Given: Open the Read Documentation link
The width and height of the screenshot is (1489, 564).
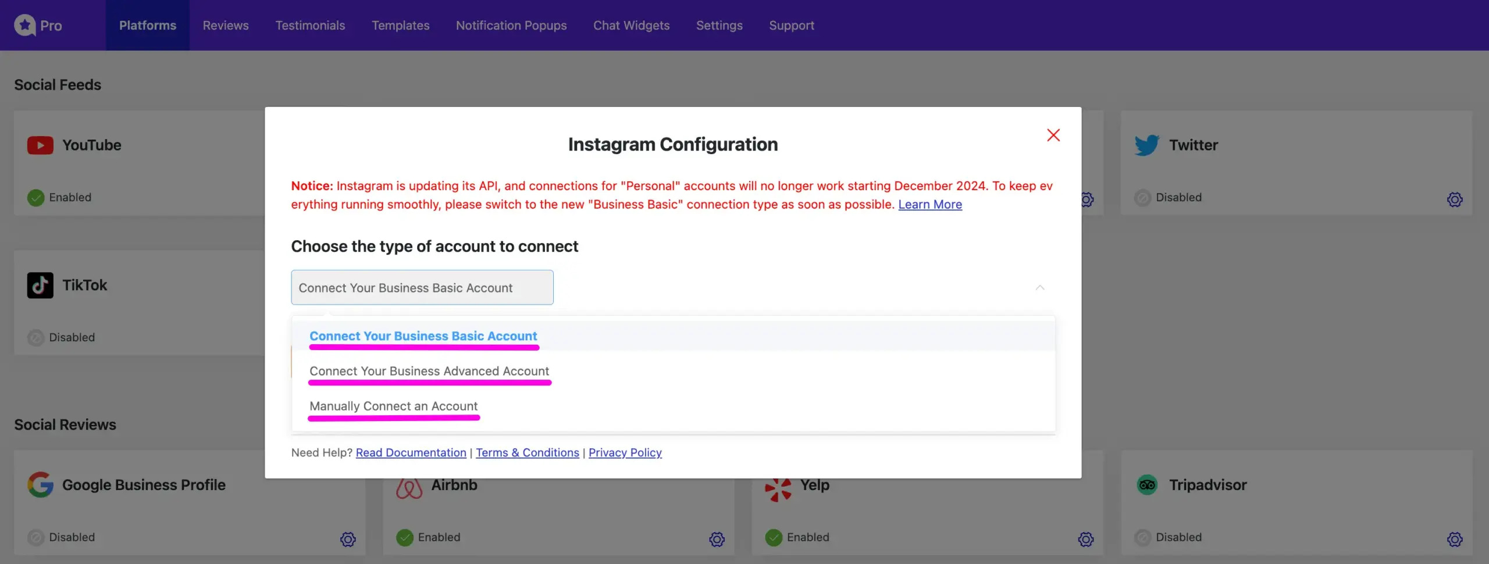Looking at the screenshot, I should click(x=411, y=452).
